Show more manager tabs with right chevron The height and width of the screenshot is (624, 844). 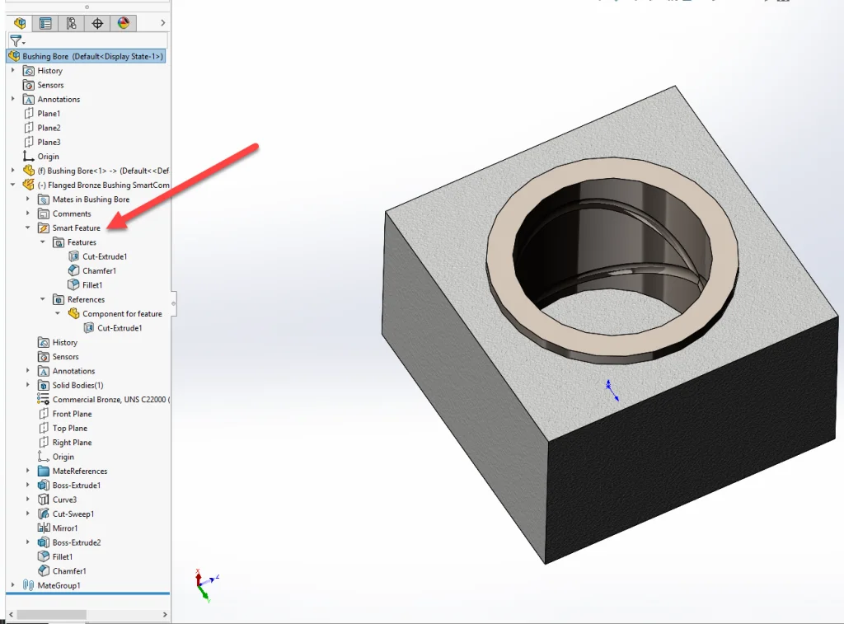click(x=162, y=23)
